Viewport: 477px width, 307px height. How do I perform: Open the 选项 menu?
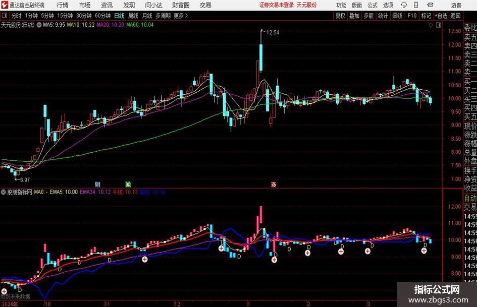click(388, 5)
